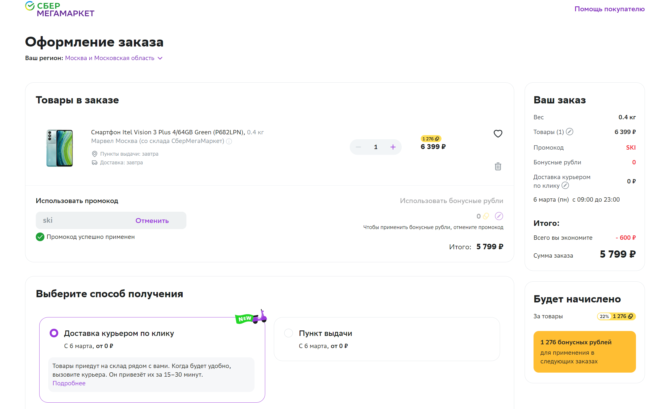Open region dropdown Москва и Московская область

point(110,58)
